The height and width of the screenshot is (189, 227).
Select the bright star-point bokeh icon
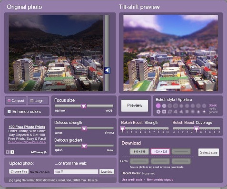coord(204,112)
